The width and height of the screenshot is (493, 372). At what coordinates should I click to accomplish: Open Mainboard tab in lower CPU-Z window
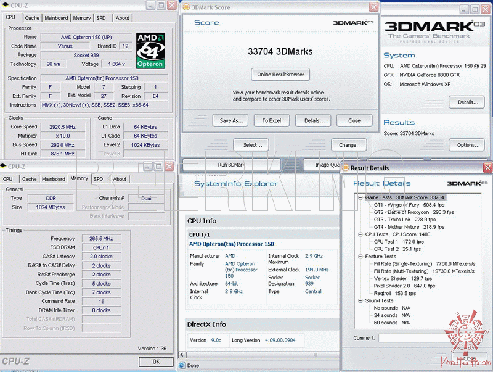(x=54, y=179)
